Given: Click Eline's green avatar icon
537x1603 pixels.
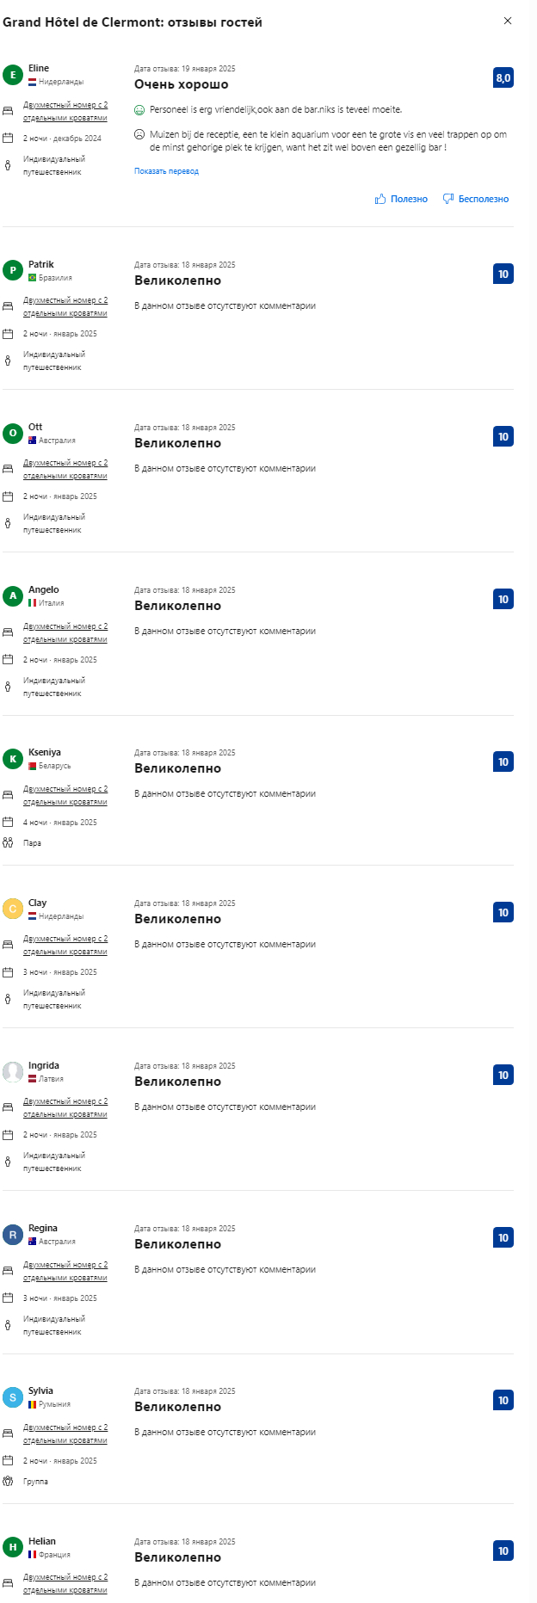Looking at the screenshot, I should pyautogui.click(x=13, y=75).
